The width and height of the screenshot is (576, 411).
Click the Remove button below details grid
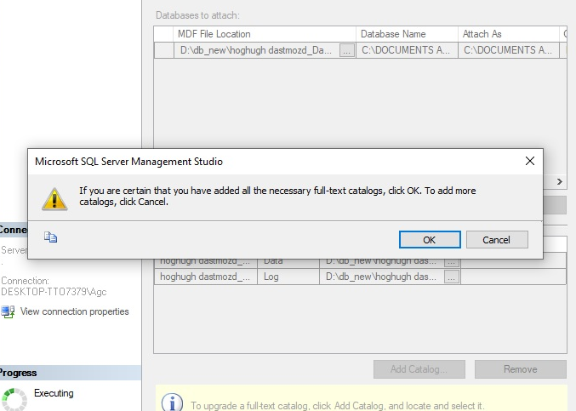pyautogui.click(x=520, y=369)
